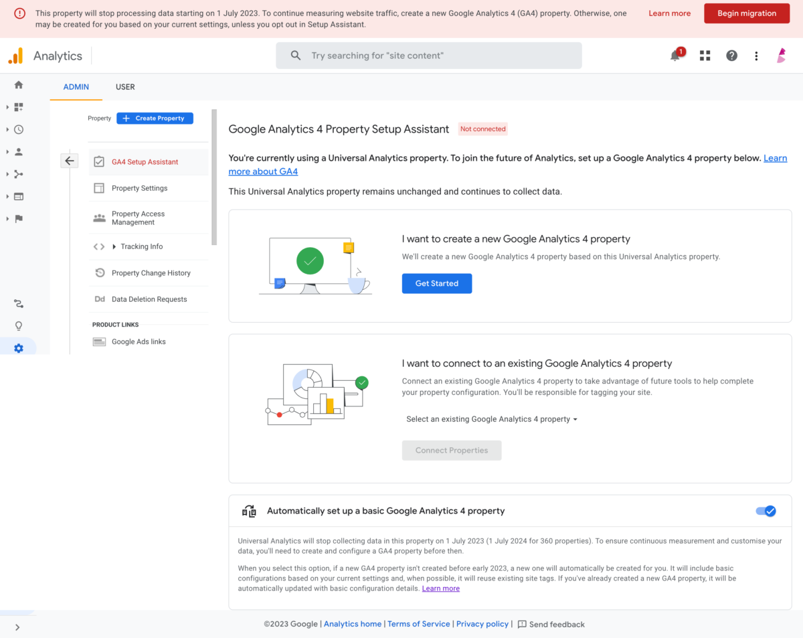Click the Create Property button

(x=155, y=118)
